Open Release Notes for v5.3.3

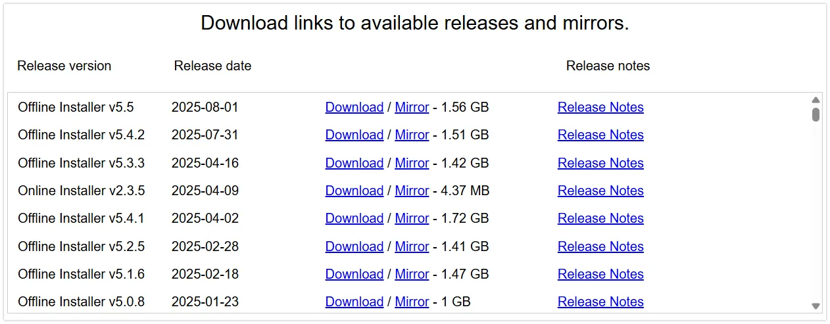coord(600,163)
